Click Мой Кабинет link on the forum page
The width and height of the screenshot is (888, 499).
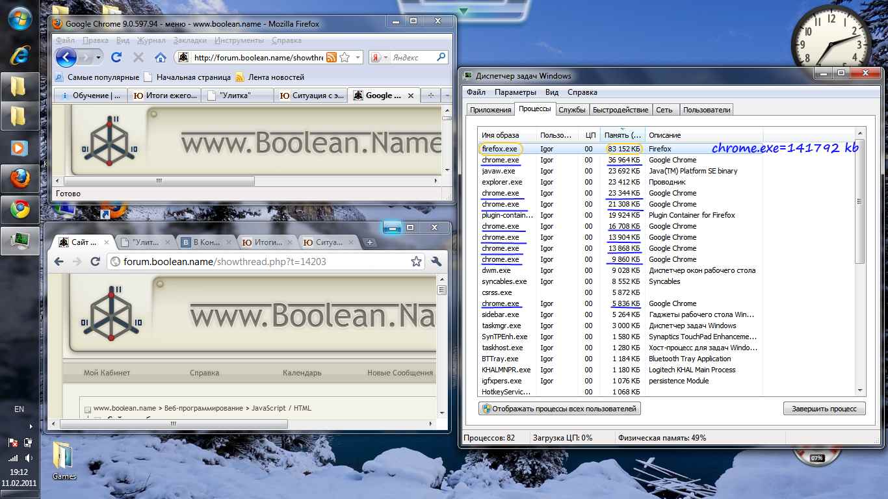pyautogui.click(x=107, y=373)
